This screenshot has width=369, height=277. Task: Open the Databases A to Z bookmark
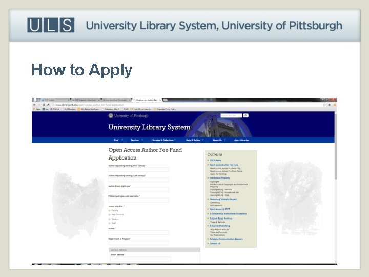pos(111,109)
